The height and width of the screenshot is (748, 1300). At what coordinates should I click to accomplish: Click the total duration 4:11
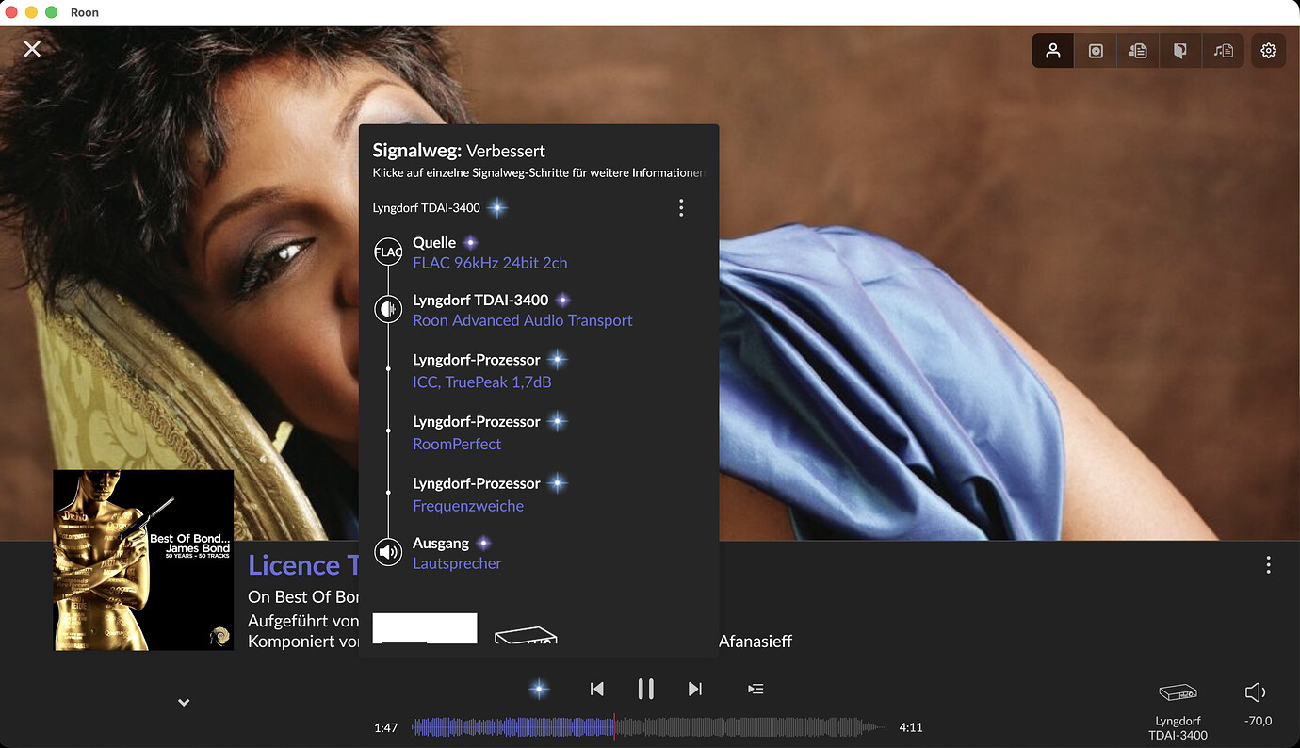[911, 727]
